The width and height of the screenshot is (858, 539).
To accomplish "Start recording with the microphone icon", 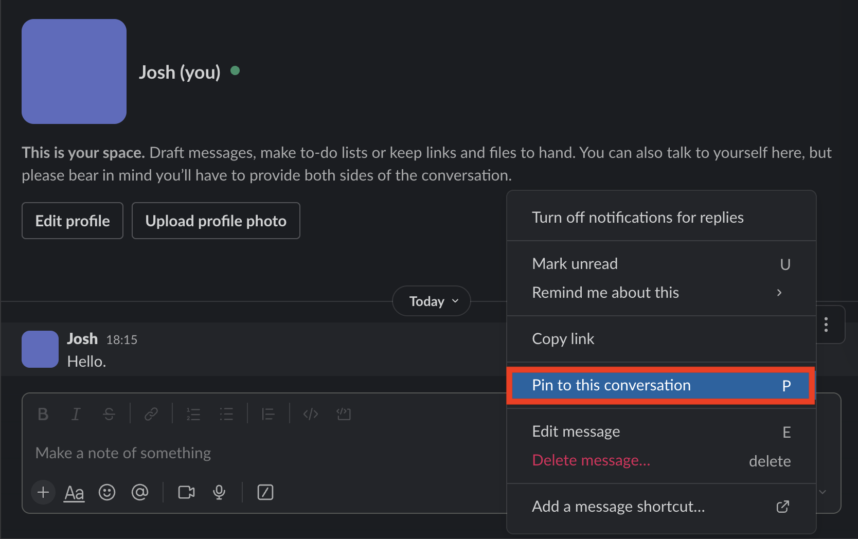I will tap(220, 492).
